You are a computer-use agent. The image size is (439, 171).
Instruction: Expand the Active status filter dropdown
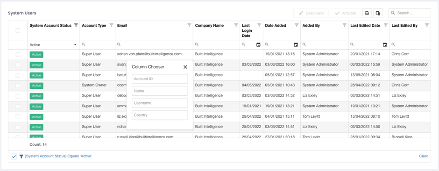(75, 45)
